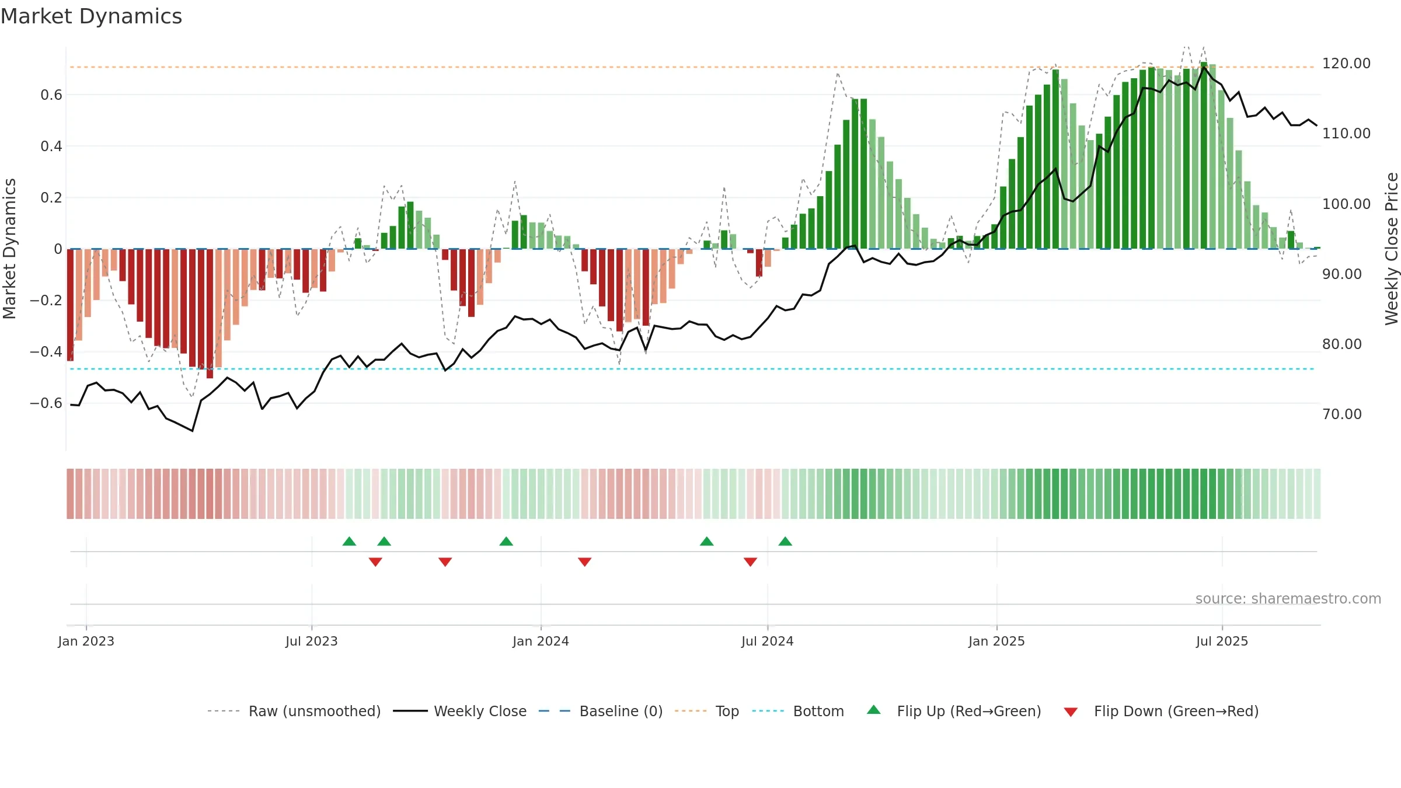Click the −0.2 left axis label

click(x=46, y=300)
